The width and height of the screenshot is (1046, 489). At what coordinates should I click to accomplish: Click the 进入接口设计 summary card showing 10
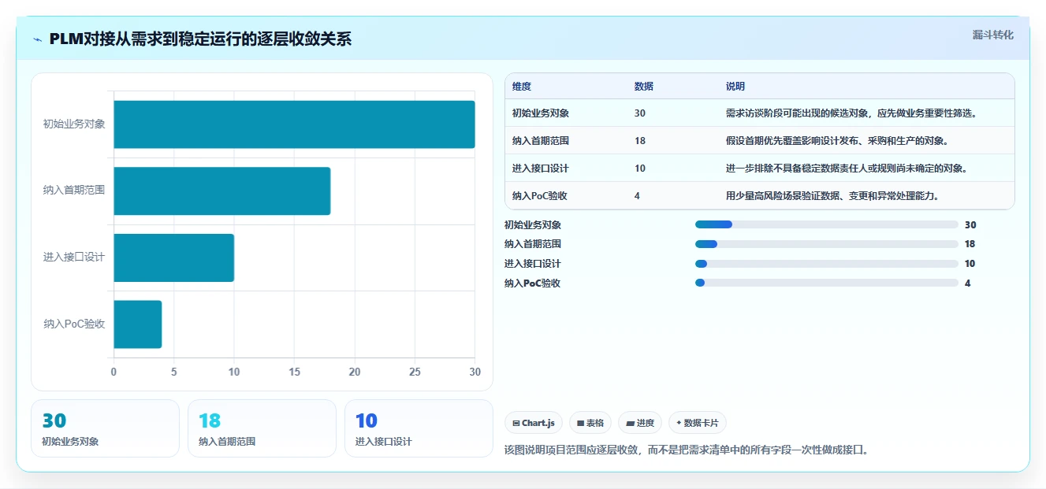419,428
